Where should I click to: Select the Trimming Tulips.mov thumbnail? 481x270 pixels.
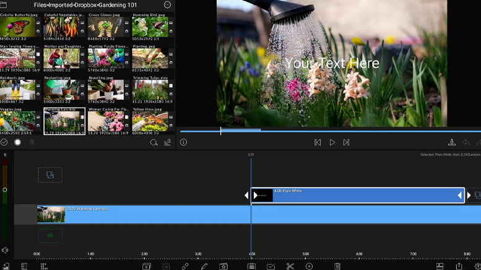[150, 90]
